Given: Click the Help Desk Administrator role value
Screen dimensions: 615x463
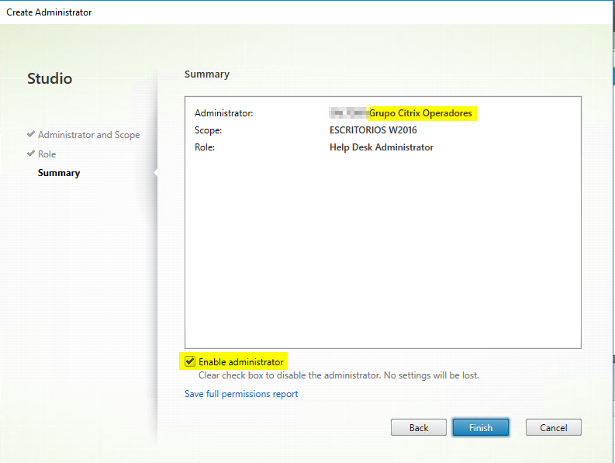Looking at the screenshot, I should 382,147.
